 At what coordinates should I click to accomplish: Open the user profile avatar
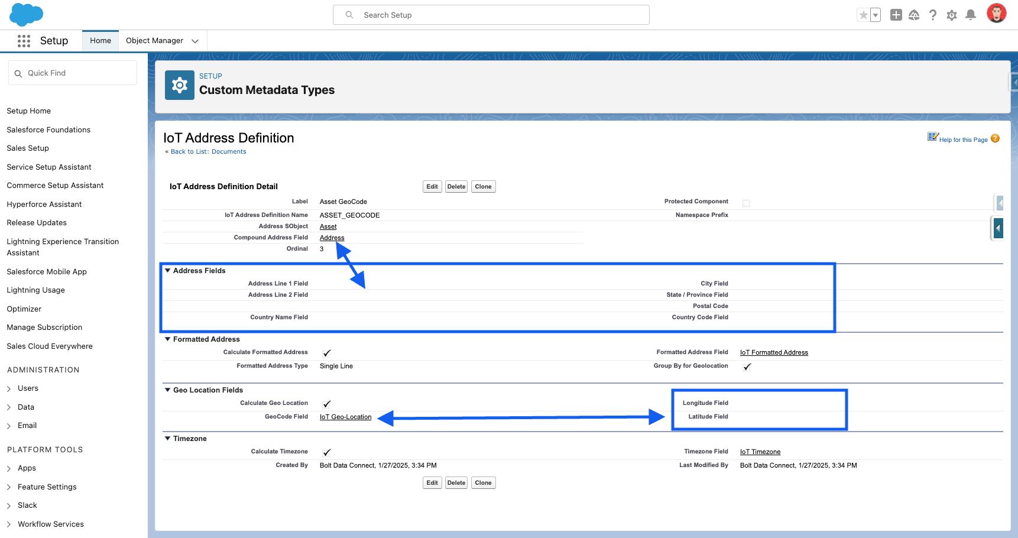[997, 14]
